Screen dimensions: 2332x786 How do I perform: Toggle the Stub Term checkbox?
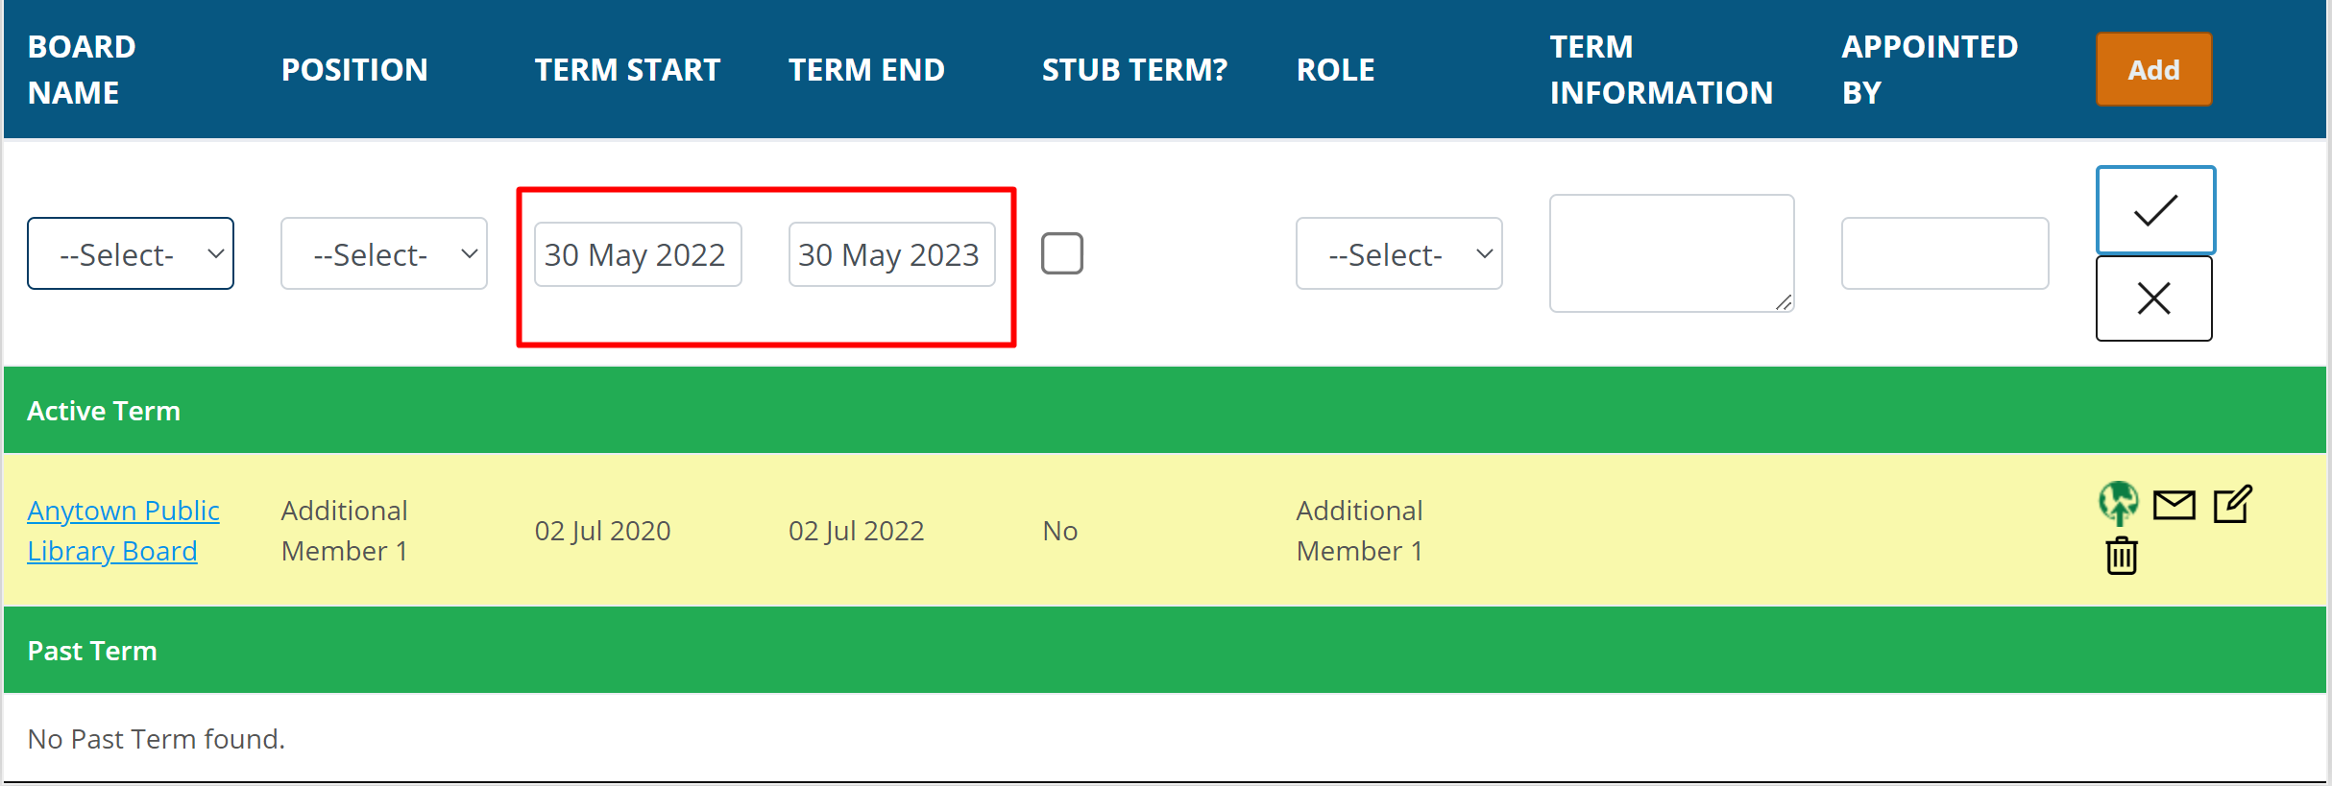click(1061, 253)
